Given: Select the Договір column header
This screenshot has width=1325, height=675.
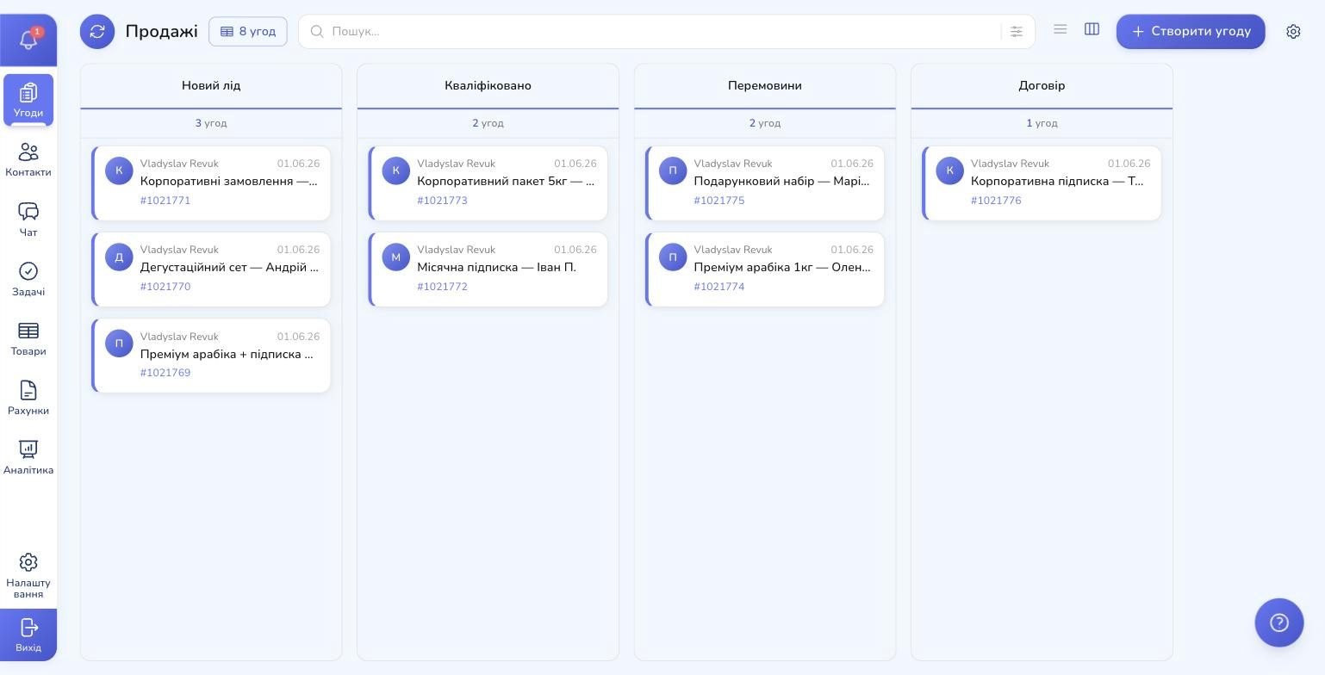Looking at the screenshot, I should pyautogui.click(x=1042, y=85).
